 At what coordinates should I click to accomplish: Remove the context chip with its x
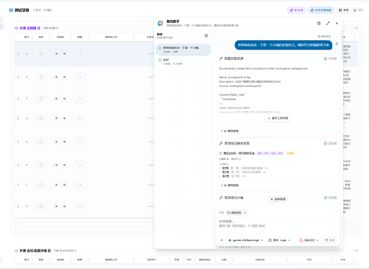click(x=245, y=213)
